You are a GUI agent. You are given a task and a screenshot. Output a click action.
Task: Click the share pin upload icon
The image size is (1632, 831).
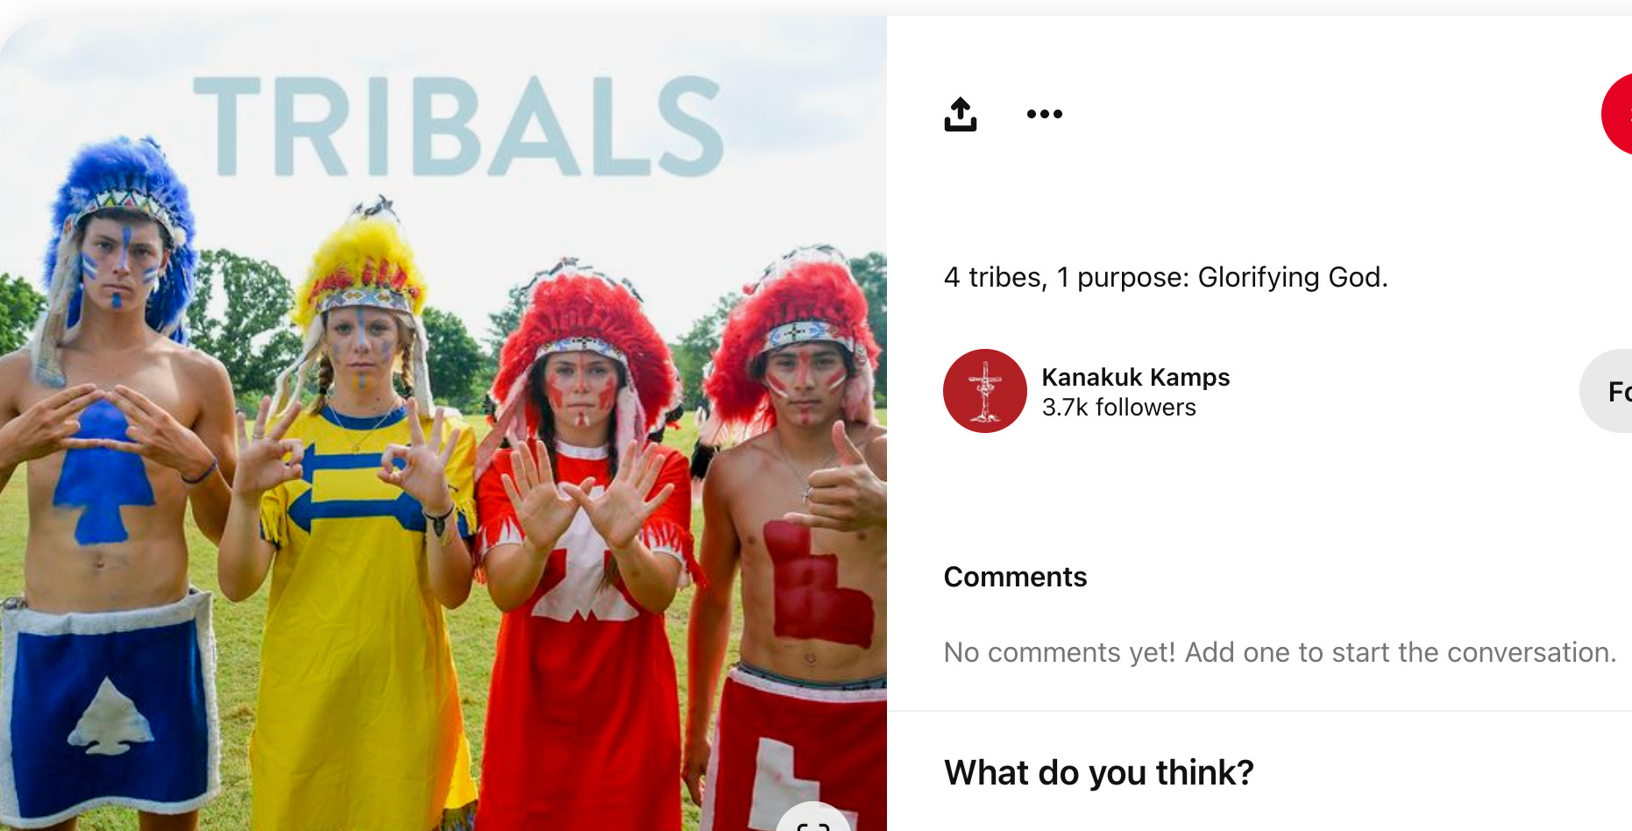(x=960, y=114)
